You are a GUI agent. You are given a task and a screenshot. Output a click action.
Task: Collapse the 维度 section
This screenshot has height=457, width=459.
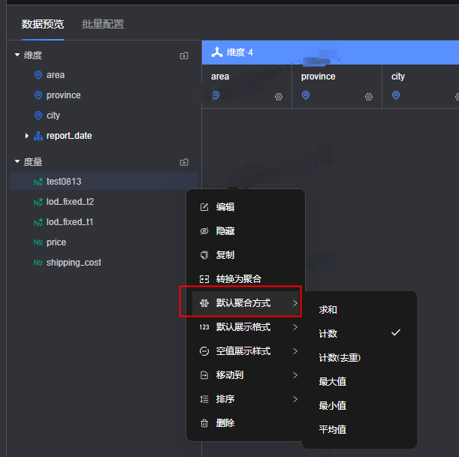tap(17, 56)
